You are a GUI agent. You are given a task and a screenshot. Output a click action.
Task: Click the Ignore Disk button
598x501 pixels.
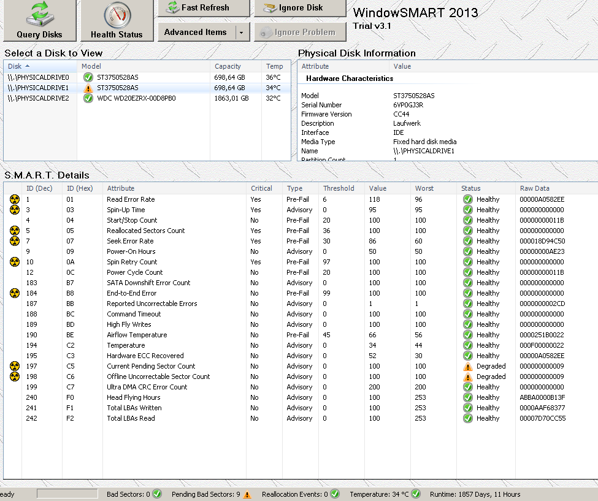(x=300, y=7)
